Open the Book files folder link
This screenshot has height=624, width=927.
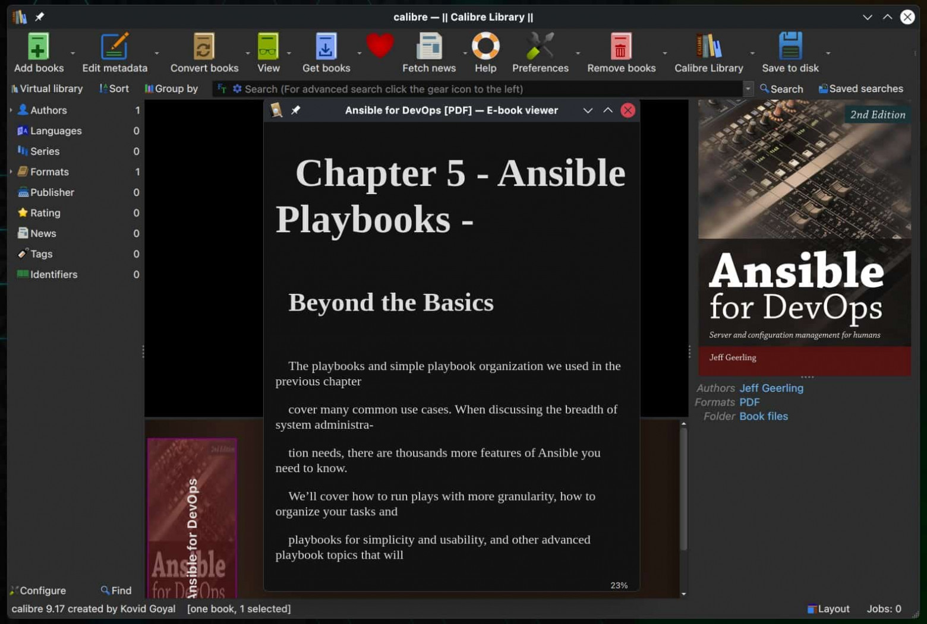763,416
